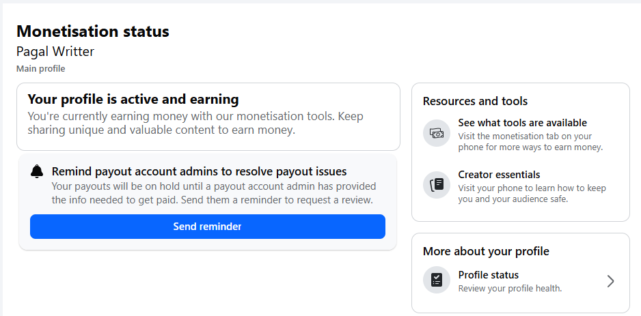Click the Main profile label
This screenshot has height=316, width=641.
(x=41, y=69)
